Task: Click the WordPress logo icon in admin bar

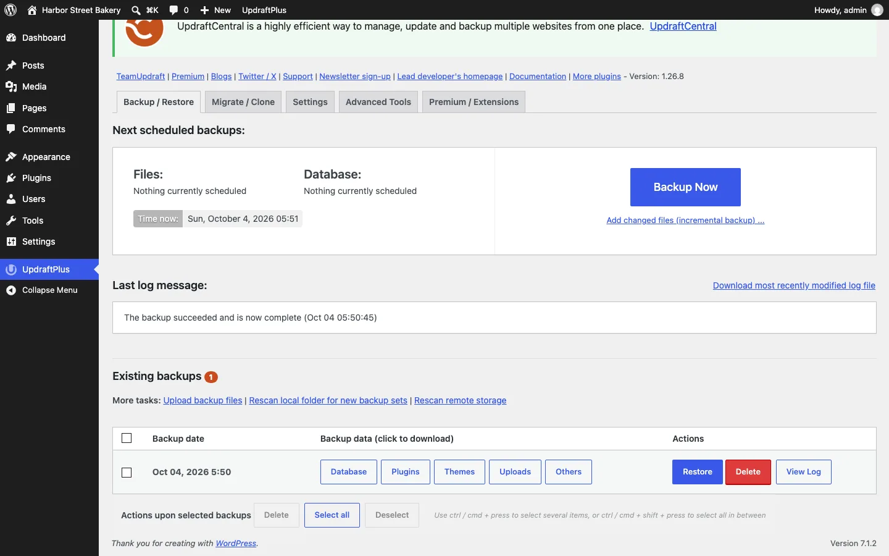Action: click(x=10, y=10)
